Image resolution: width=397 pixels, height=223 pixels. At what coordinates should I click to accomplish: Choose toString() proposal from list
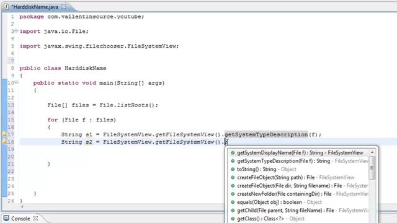click(x=298, y=169)
